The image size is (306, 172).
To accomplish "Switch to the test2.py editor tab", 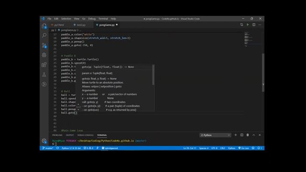I will [81, 25].
